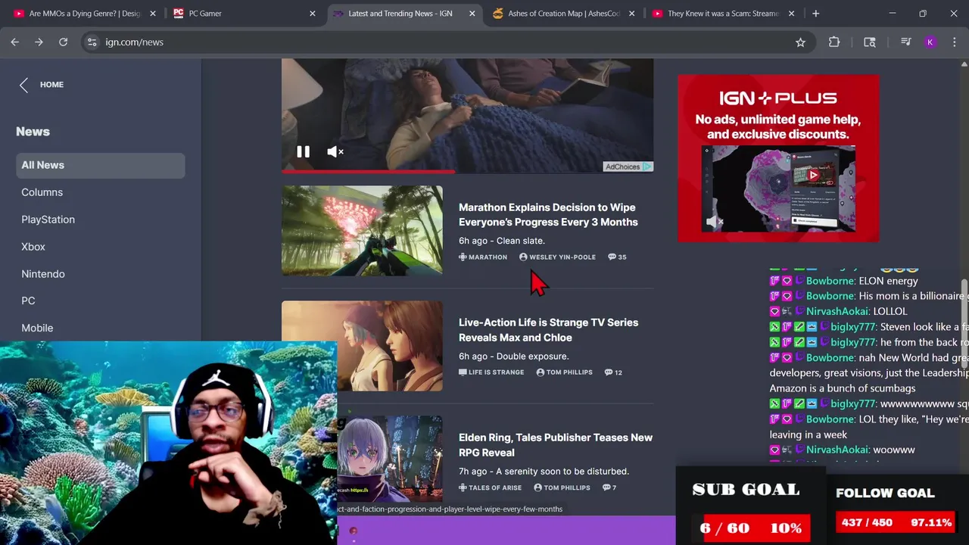Click the MARATHON tag link
Image resolution: width=969 pixels, height=545 pixels.
483,257
